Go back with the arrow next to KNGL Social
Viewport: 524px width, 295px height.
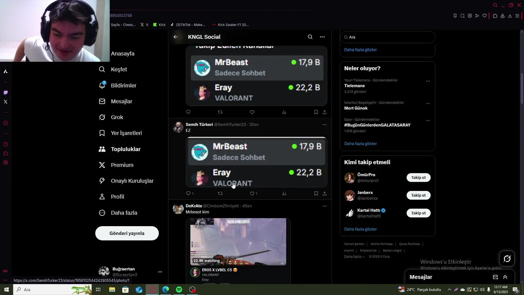pos(176,37)
